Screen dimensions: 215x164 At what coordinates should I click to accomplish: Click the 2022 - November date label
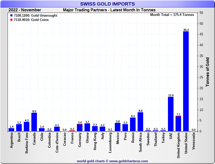point(25,10)
